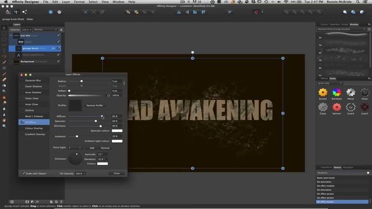
Task: Disable the 3D Effect checkbox
Action: [22, 122]
